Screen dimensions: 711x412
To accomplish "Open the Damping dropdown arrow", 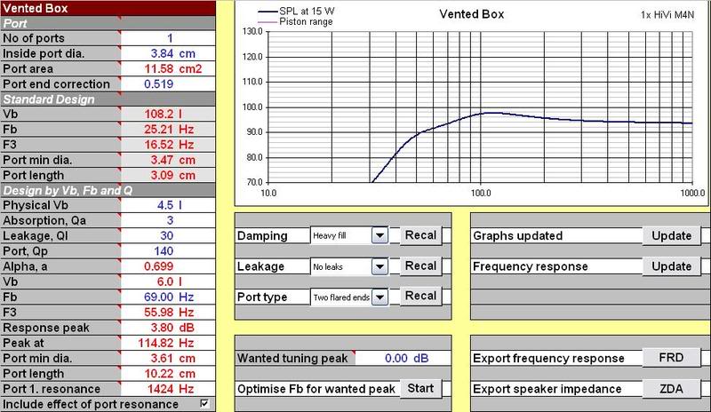I will 380,235.
